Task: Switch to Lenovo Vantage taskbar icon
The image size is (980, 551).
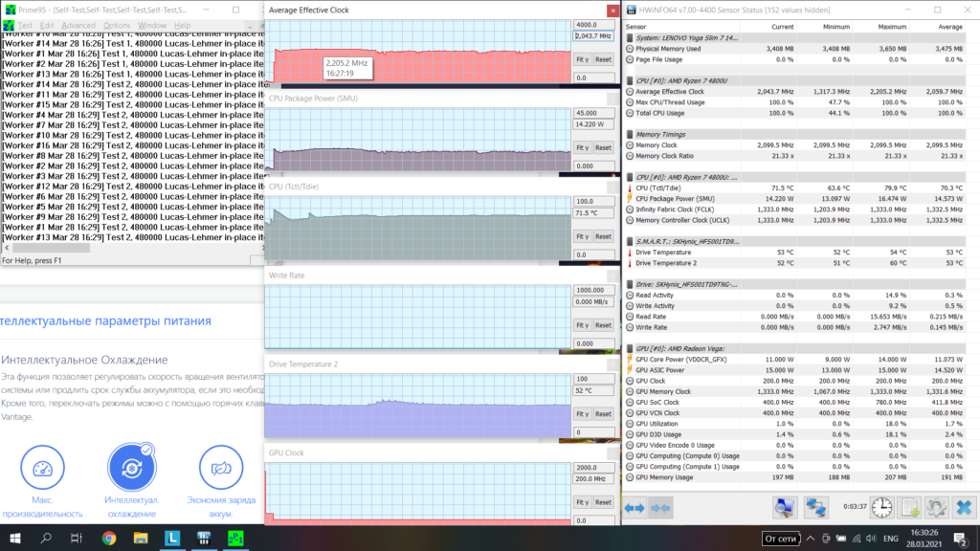Action: (172, 538)
